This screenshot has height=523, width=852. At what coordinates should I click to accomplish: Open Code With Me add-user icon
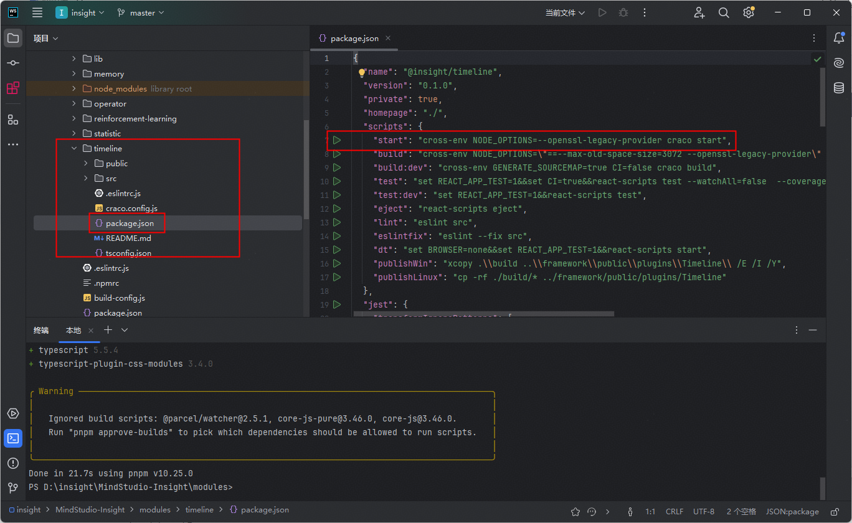699,12
